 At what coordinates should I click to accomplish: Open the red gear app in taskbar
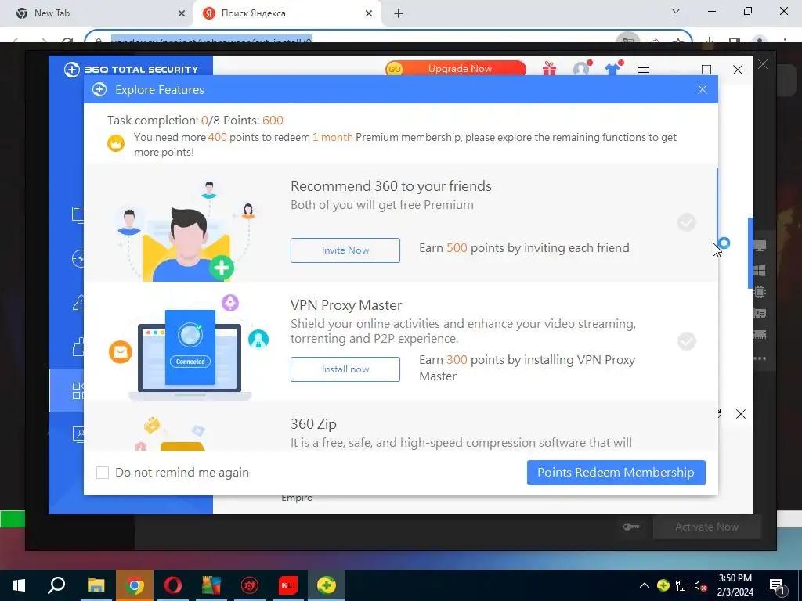click(250, 585)
